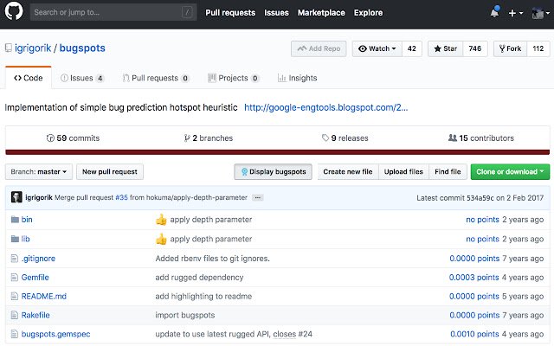Click the Rakefile file icon
Screen dimensions: 554x346
(x=15, y=315)
